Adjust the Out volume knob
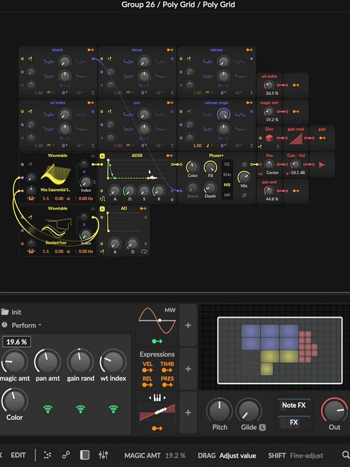 pyautogui.click(x=334, y=413)
